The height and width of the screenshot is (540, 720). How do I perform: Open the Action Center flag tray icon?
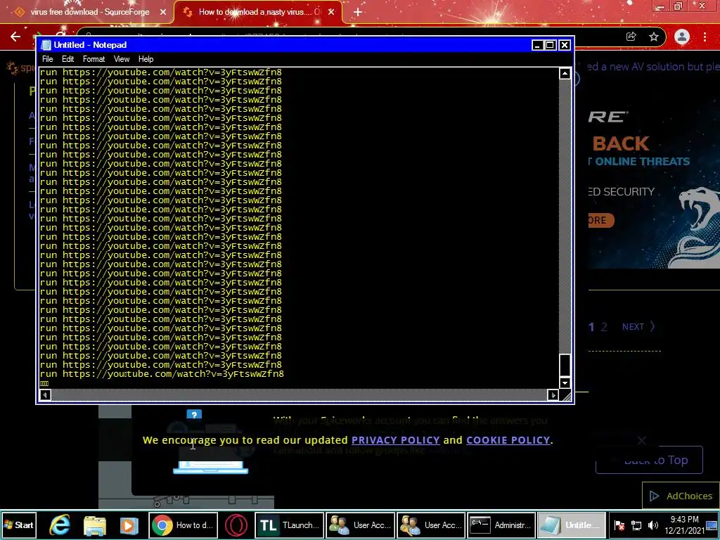619,525
